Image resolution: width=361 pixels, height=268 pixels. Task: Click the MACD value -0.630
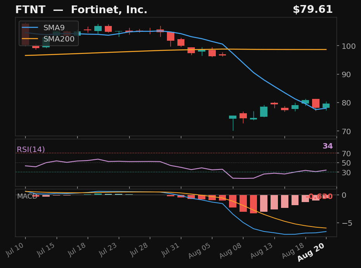coord(319,196)
